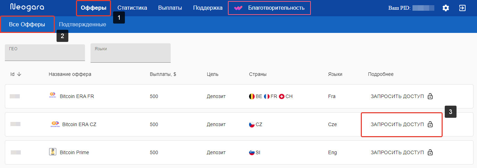This screenshot has width=477, height=168.
Task: Click the Bitcoin Prime offer icon
Action: pos(53,152)
